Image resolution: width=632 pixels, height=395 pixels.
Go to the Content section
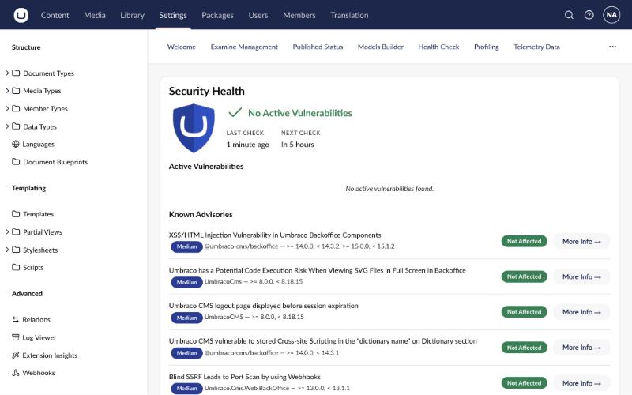click(x=55, y=15)
